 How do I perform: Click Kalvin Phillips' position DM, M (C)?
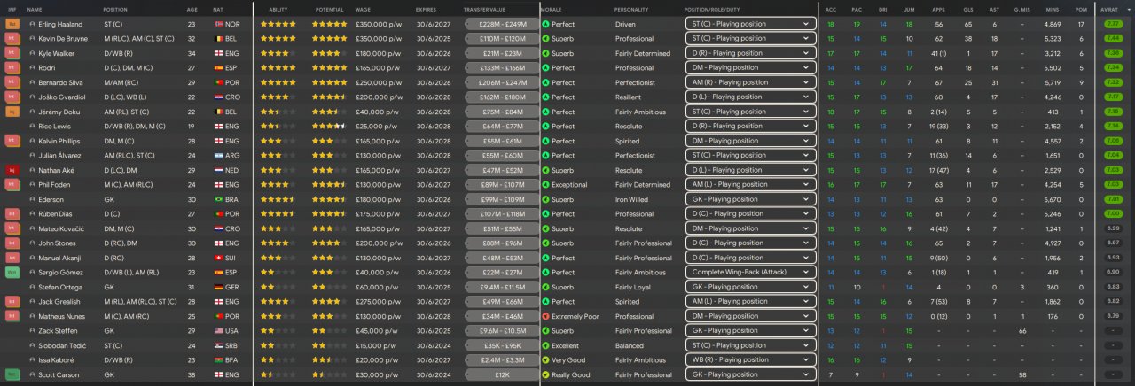click(x=120, y=141)
